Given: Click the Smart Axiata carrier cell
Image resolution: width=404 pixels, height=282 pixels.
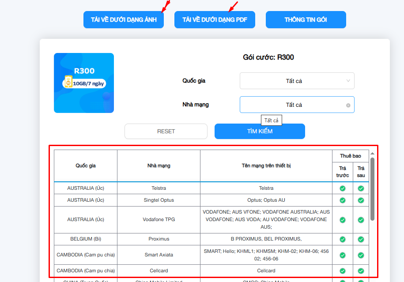Looking at the screenshot, I should click(159, 255).
